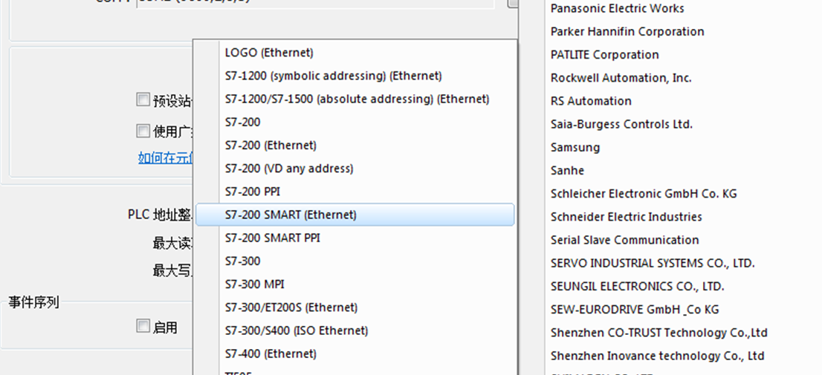Select Rockwell Automation, Inc. manufacturer
This screenshot has height=375, width=822.
coord(621,78)
